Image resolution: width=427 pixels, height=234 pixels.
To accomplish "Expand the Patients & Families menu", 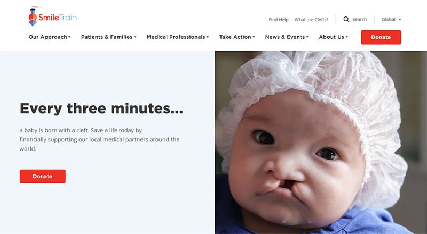I will (108, 37).
